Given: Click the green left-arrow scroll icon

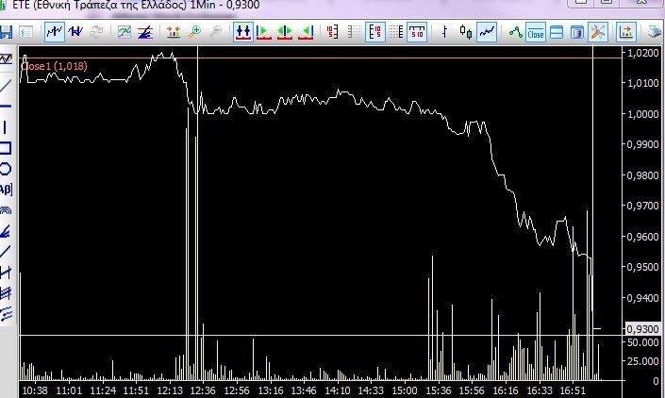Looking at the screenshot, I should pos(306,32).
